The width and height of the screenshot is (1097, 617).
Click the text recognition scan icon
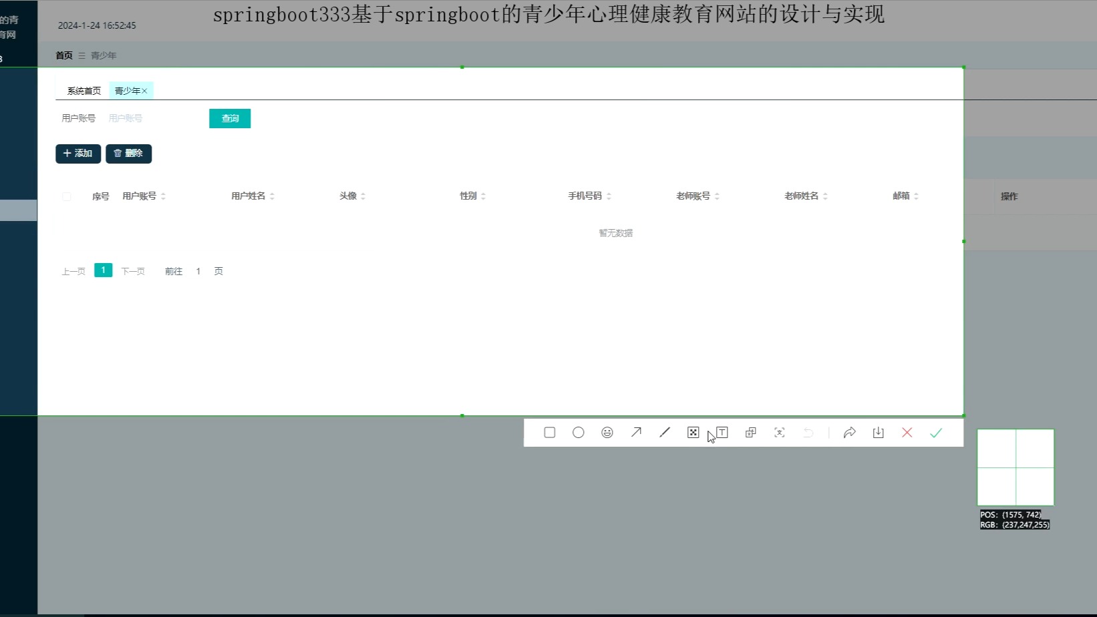click(x=780, y=433)
